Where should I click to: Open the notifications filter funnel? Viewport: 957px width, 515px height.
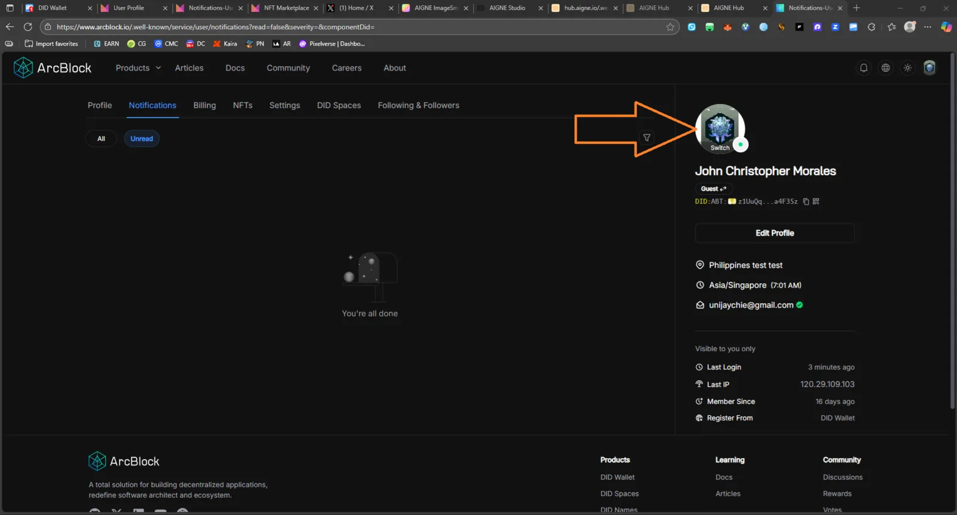[647, 138]
